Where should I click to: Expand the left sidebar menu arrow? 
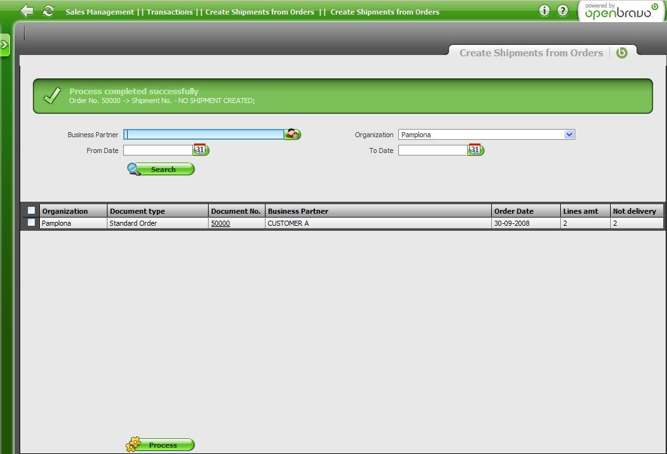click(x=4, y=45)
